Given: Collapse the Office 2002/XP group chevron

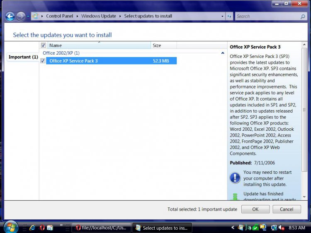Looking at the screenshot, I should click(x=223, y=53).
